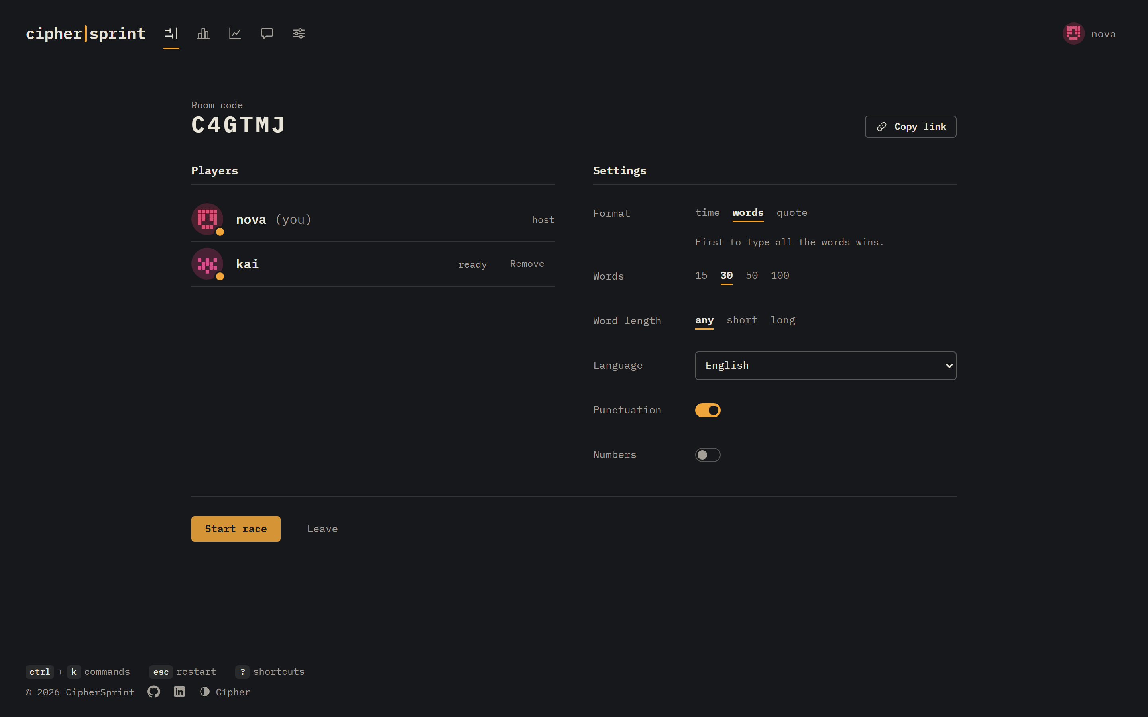1148x717 pixels.
Task: Enable the Numbers toggle
Action: [708, 455]
